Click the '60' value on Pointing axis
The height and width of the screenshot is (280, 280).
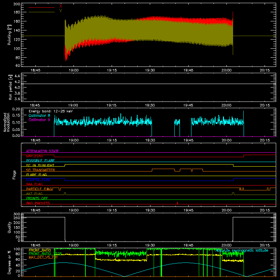point(18,65)
